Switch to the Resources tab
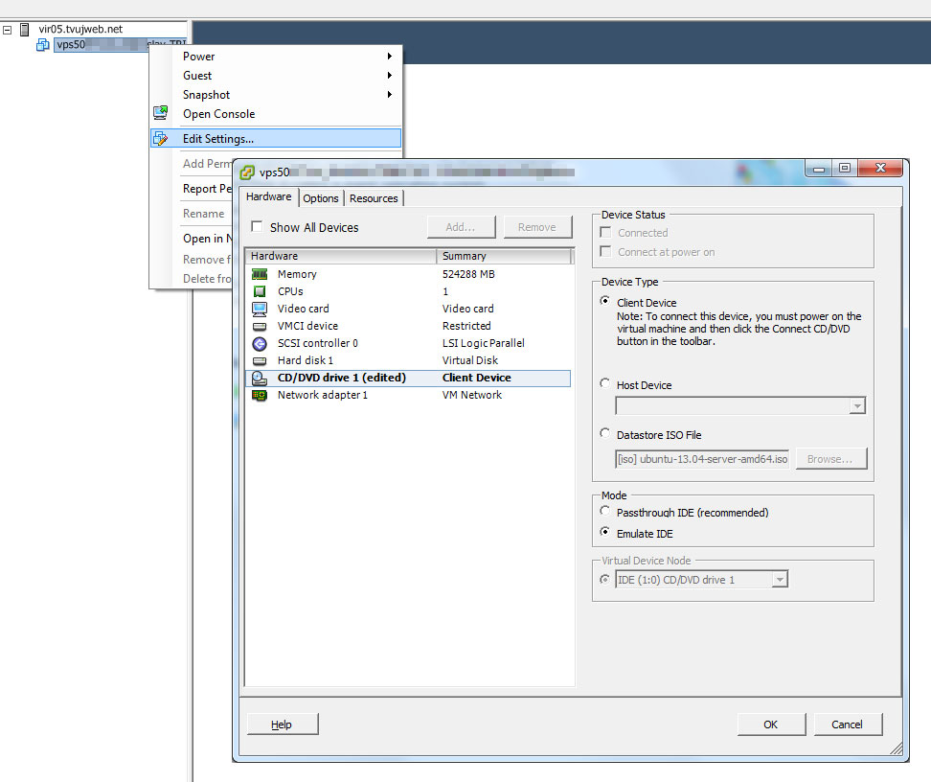The image size is (931, 782). pyautogui.click(x=374, y=198)
